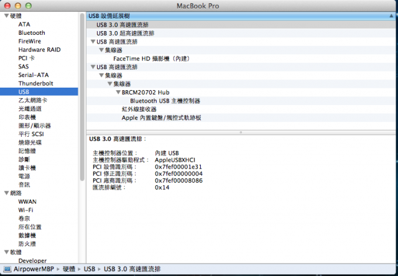Collapse the 硬體 section in sidebar
This screenshot has width=398, height=276.
click(x=7, y=16)
